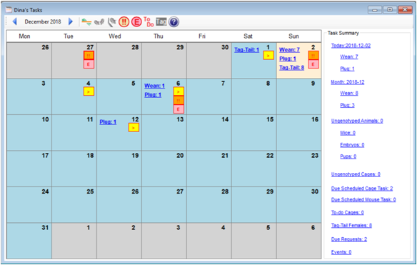
Task: Open Ungenotyped Cages: 0 link
Action: click(x=356, y=174)
